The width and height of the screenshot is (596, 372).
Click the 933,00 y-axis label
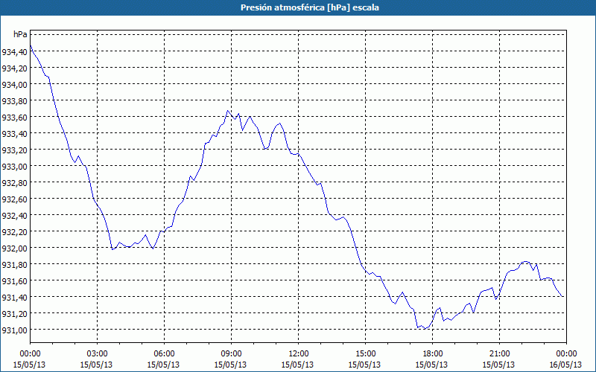pos(15,166)
